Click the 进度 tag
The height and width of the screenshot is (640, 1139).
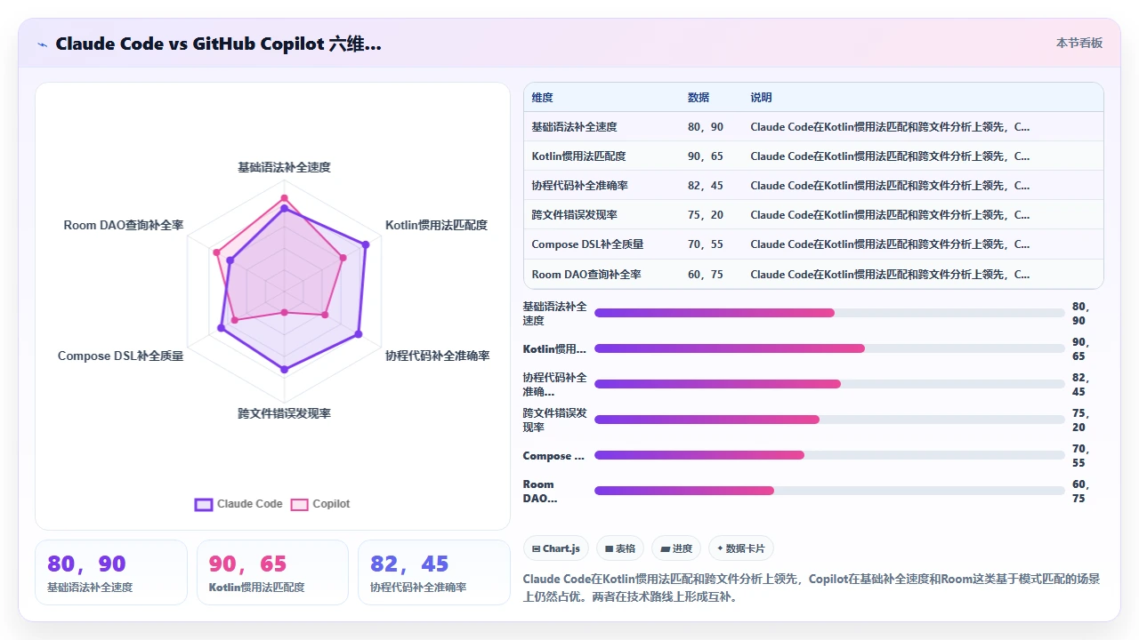click(x=676, y=548)
